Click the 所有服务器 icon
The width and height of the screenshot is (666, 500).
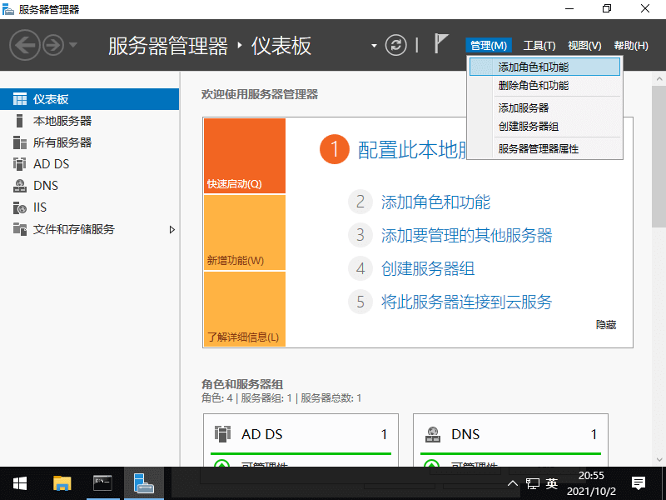(19, 142)
